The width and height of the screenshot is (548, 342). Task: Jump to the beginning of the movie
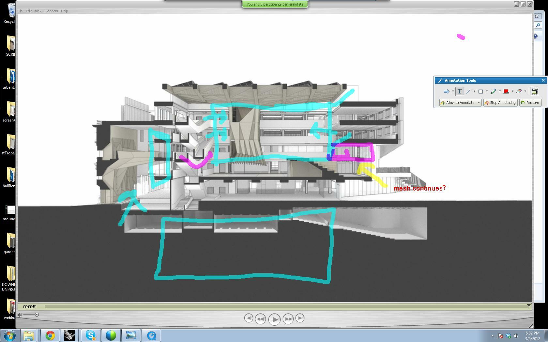point(248,318)
